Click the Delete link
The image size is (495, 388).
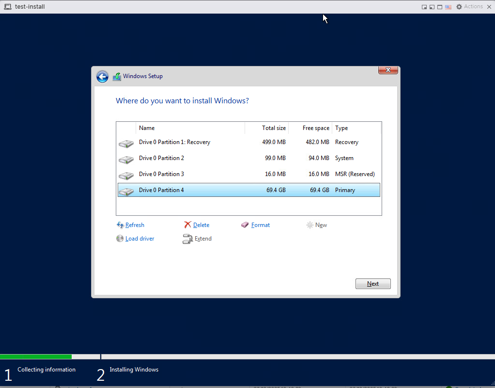201,225
